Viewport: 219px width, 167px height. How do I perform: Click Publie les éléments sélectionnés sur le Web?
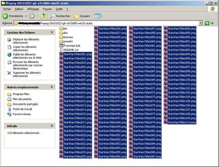27,56
